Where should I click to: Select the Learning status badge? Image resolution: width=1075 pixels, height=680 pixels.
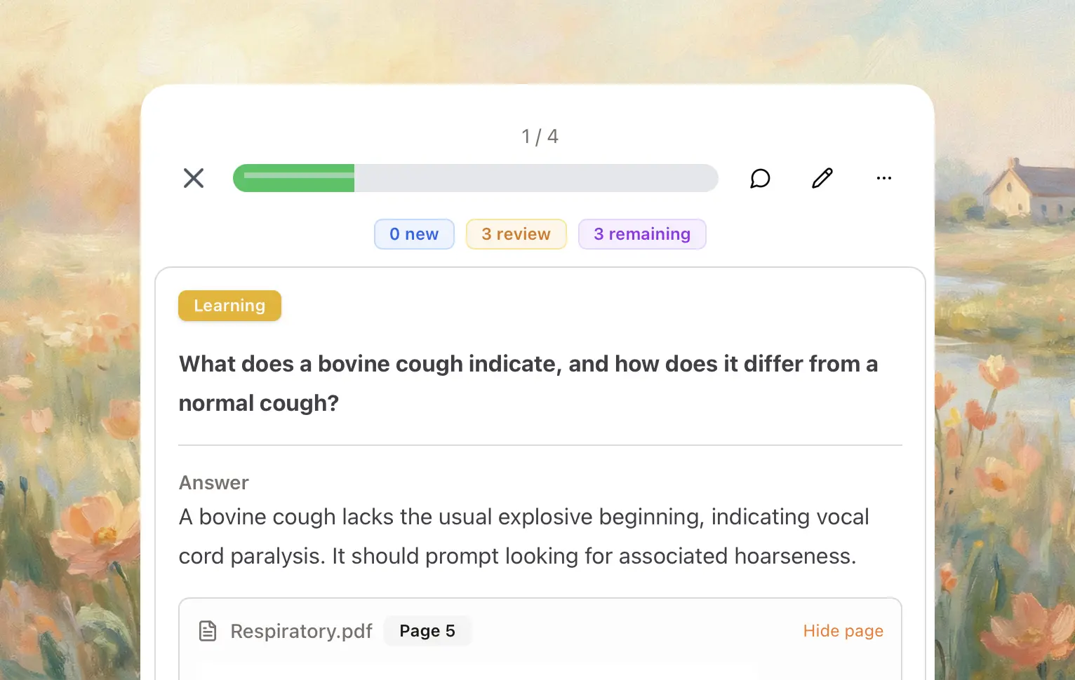(x=229, y=306)
